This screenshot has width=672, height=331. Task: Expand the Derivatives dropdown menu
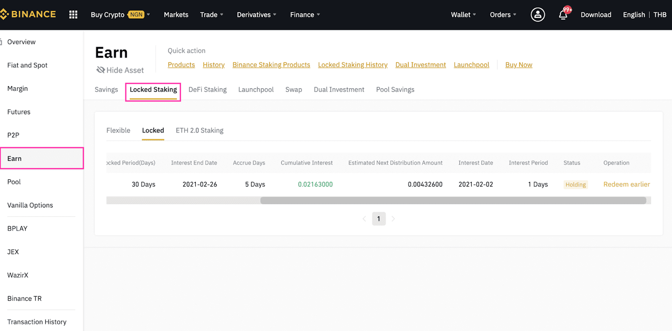(x=256, y=15)
